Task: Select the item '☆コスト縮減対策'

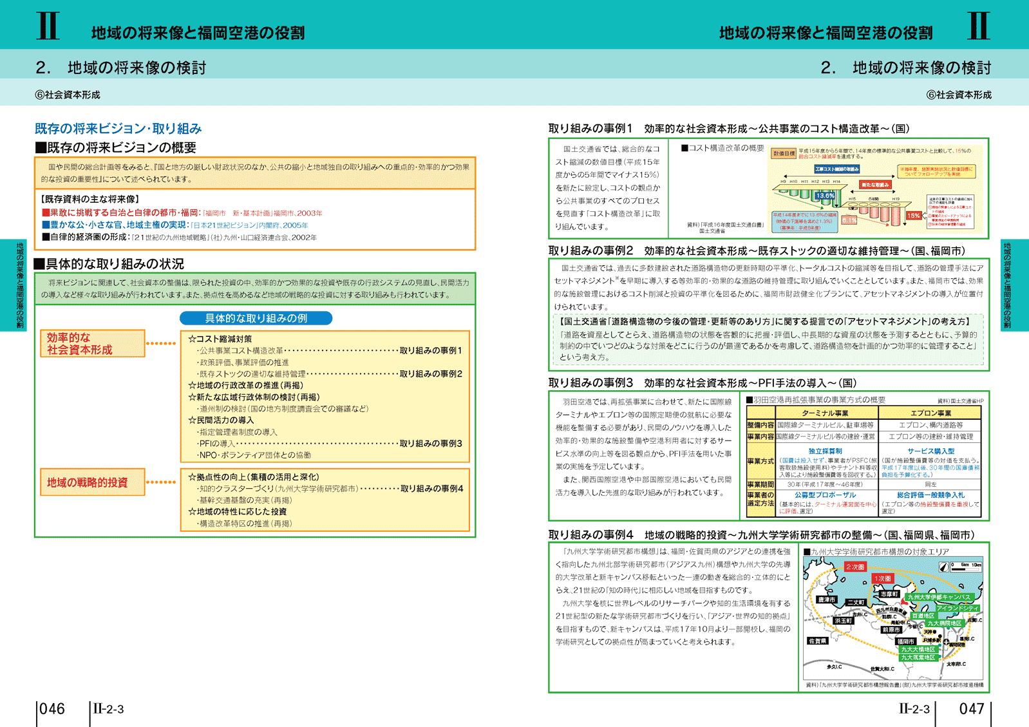Action: pyautogui.click(x=220, y=339)
